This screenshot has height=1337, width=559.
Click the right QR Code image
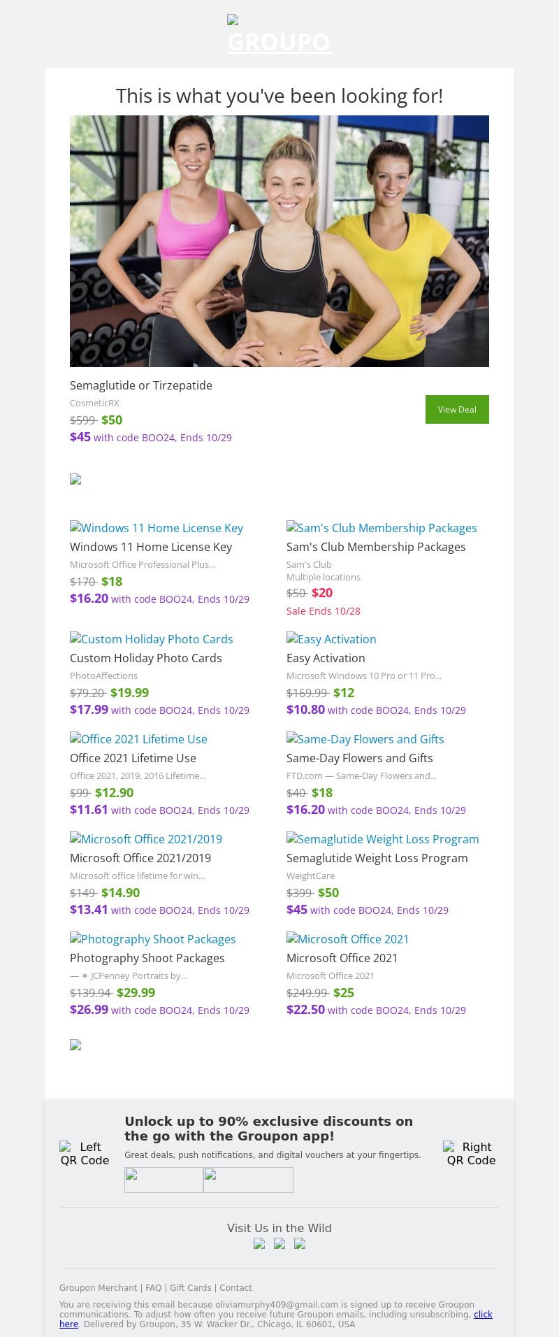click(471, 1153)
